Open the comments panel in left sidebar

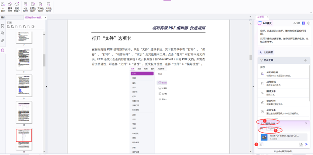pyautogui.click(x=3, y=33)
